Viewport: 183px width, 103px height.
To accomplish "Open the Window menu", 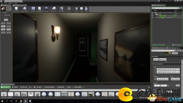I will point(11,3).
